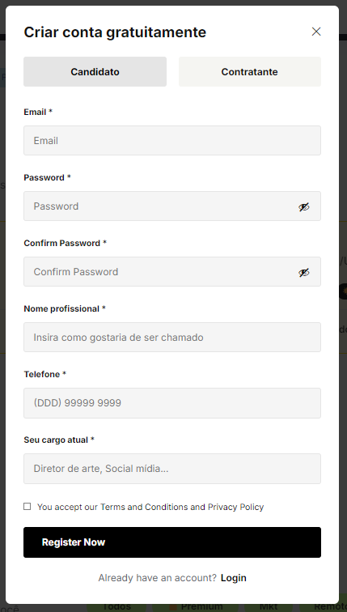Toggle visibility in the Password field

point(303,207)
